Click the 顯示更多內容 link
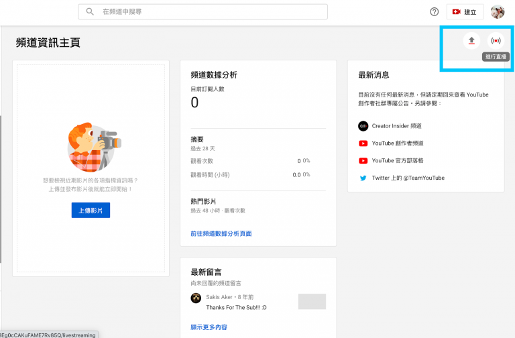Screen dimensions: 515x338 [x=209, y=327]
